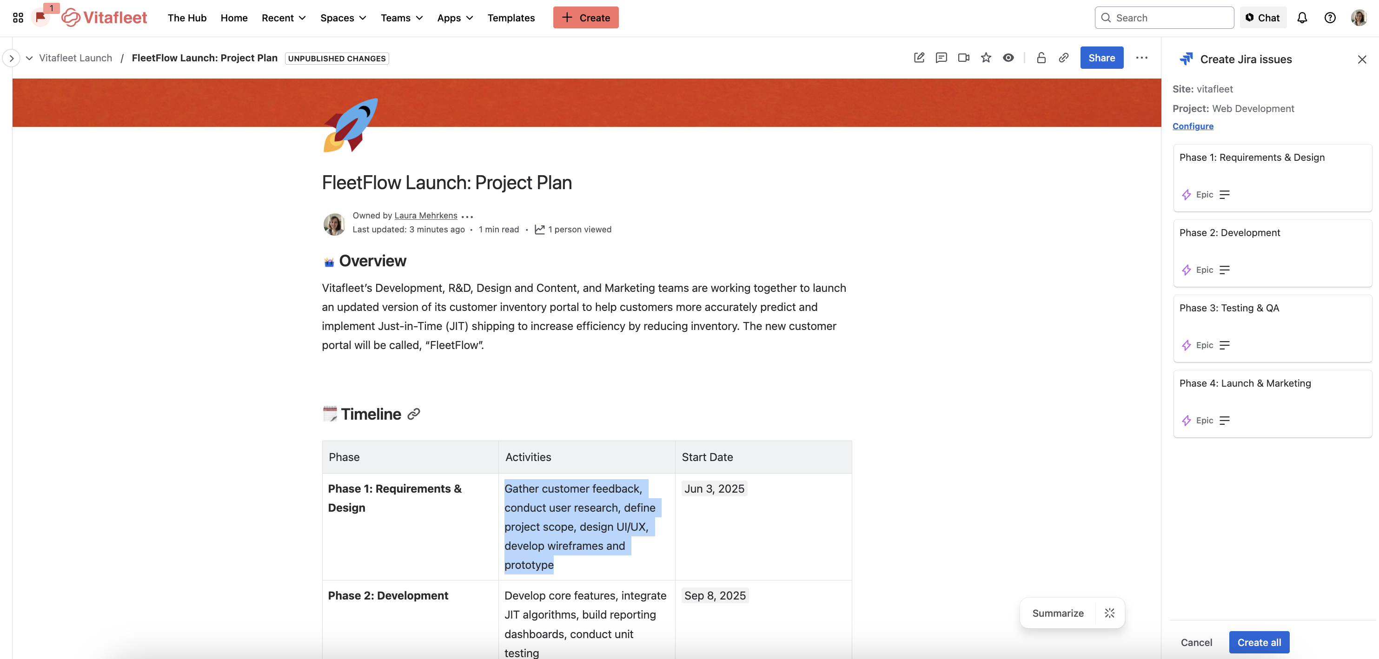
Task: Open the help question mark icon
Action: 1330,17
